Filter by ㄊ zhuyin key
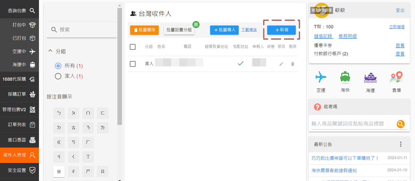Screen dimensions: 415x181 click(74, 128)
